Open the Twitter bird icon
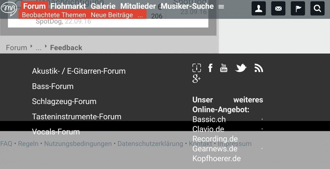Image resolution: width=330 pixels, height=169 pixels. click(241, 68)
